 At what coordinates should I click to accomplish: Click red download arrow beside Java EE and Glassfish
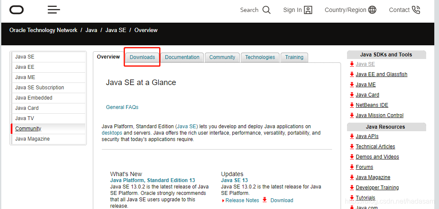(x=352, y=74)
